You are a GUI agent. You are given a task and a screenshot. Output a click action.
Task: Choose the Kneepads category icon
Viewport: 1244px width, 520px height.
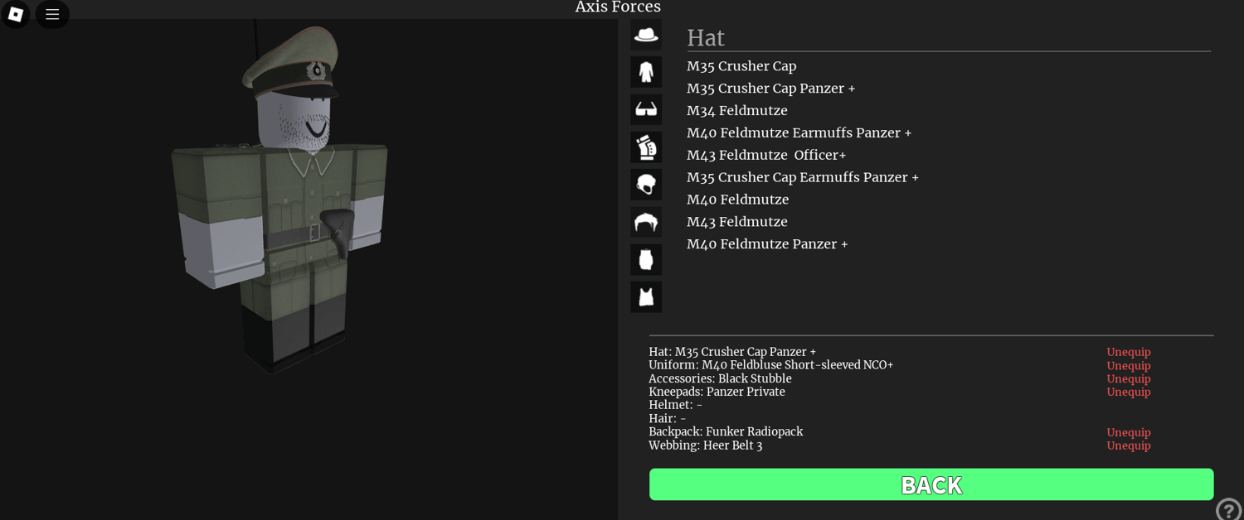pyautogui.click(x=646, y=147)
